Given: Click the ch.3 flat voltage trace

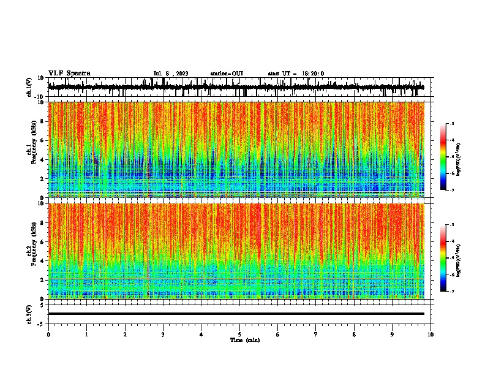Looking at the screenshot, I should point(236,314).
